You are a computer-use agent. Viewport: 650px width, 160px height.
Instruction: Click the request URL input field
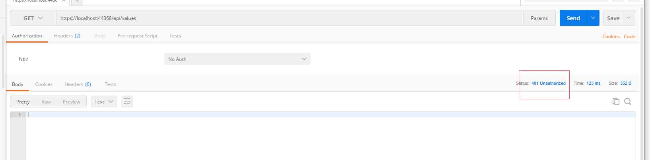[290, 18]
